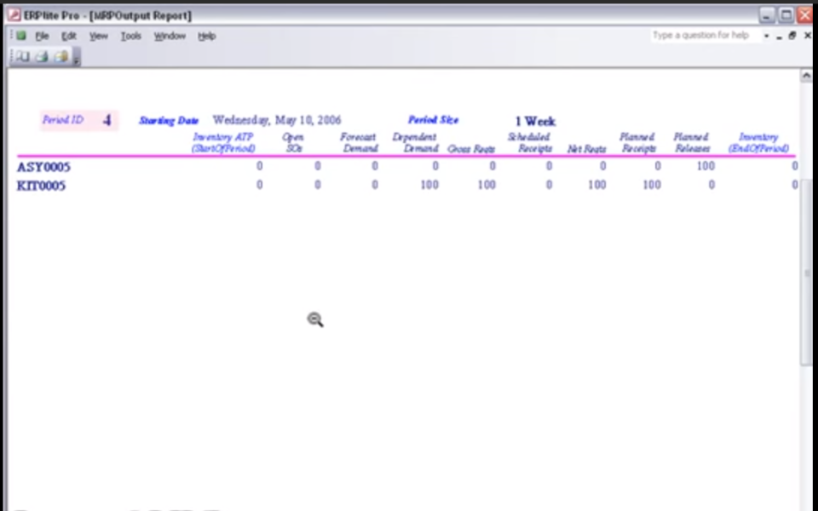This screenshot has width=818, height=511.
Task: Select the ASY0005 item row label
Action: pyautogui.click(x=43, y=168)
